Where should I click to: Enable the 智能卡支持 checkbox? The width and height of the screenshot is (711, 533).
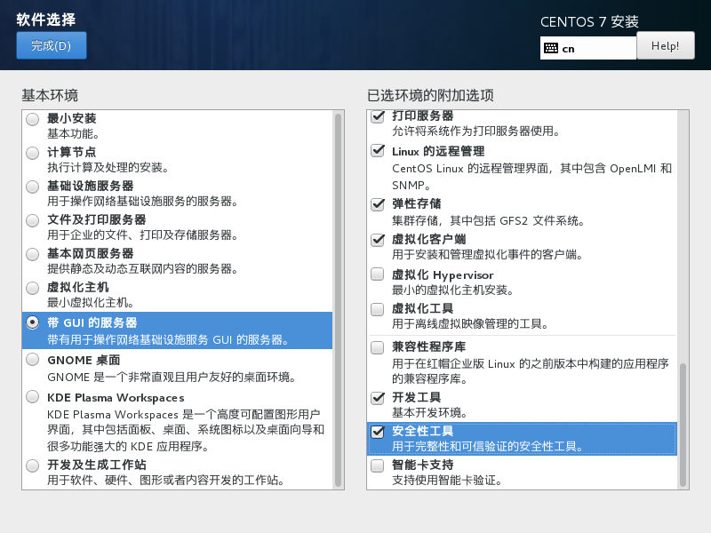pyautogui.click(x=377, y=465)
